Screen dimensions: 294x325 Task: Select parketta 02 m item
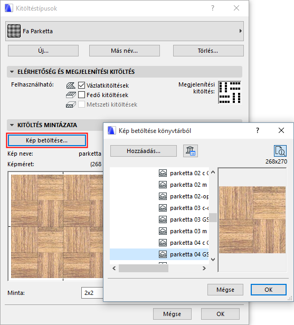click(159, 185)
